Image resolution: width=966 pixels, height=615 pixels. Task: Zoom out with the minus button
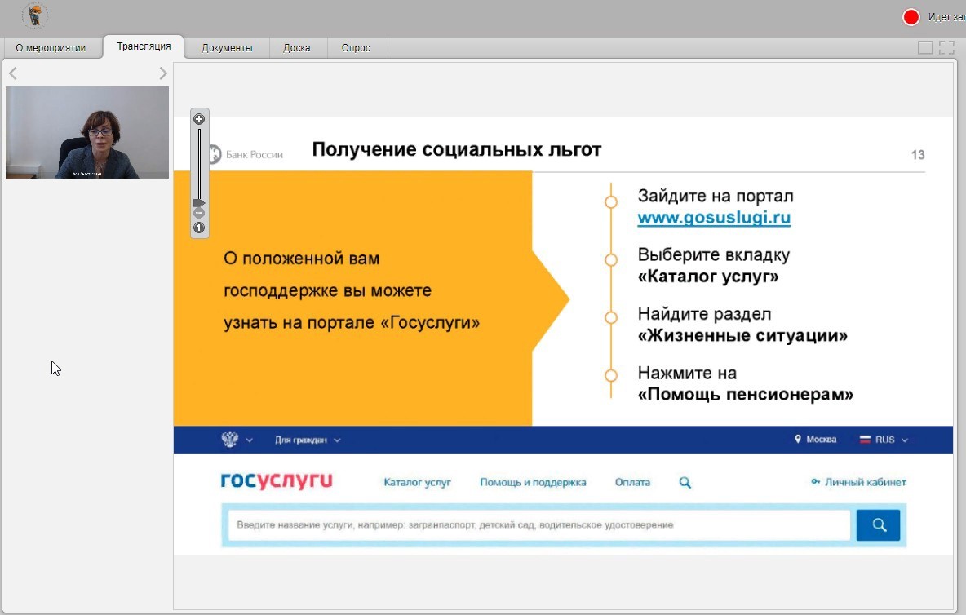[x=199, y=213]
